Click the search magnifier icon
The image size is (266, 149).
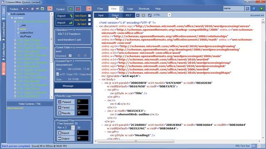(x=248, y=9)
